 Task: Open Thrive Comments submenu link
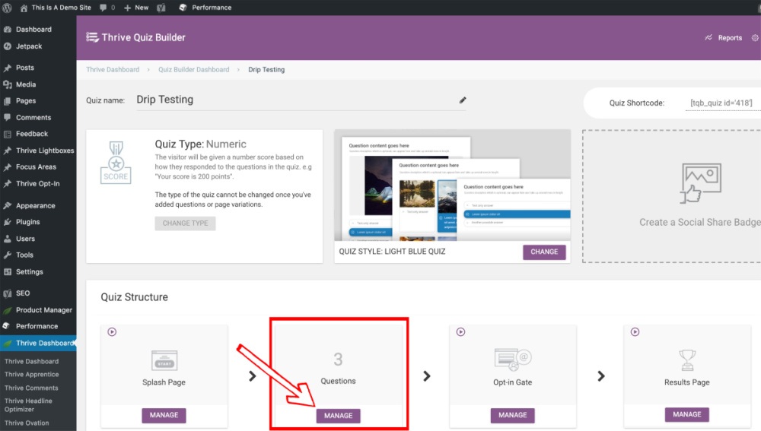(31, 388)
